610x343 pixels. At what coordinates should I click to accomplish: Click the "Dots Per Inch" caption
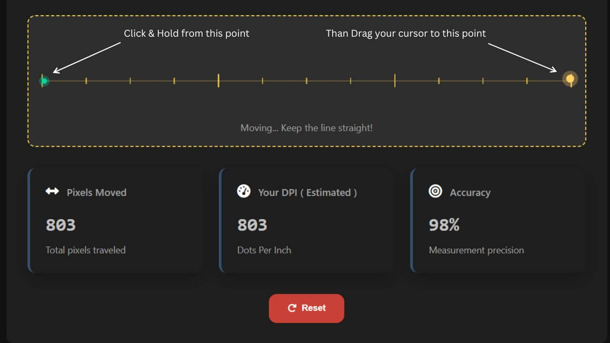click(x=264, y=250)
